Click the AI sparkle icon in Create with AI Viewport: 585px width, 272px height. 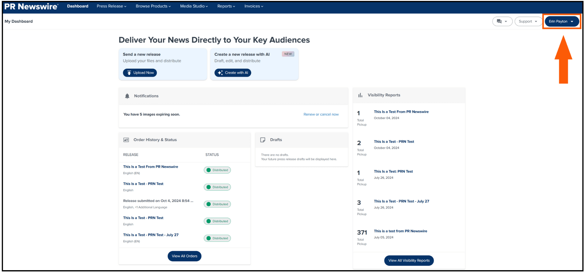pos(220,73)
